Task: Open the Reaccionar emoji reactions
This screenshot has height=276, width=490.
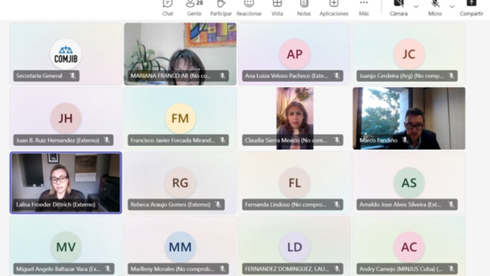Action: 249,8
